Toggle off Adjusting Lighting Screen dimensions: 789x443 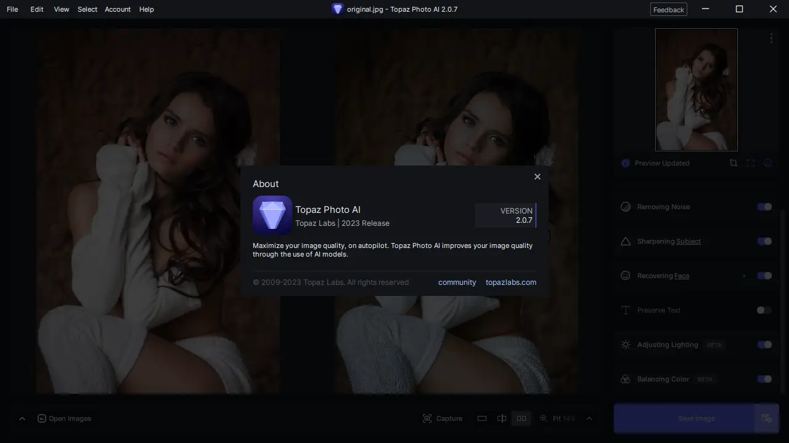click(764, 345)
